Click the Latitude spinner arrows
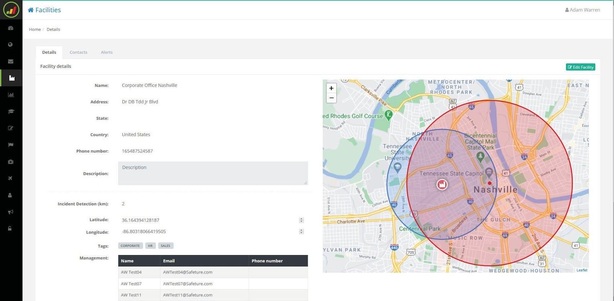The width and height of the screenshot is (614, 301). click(301, 220)
